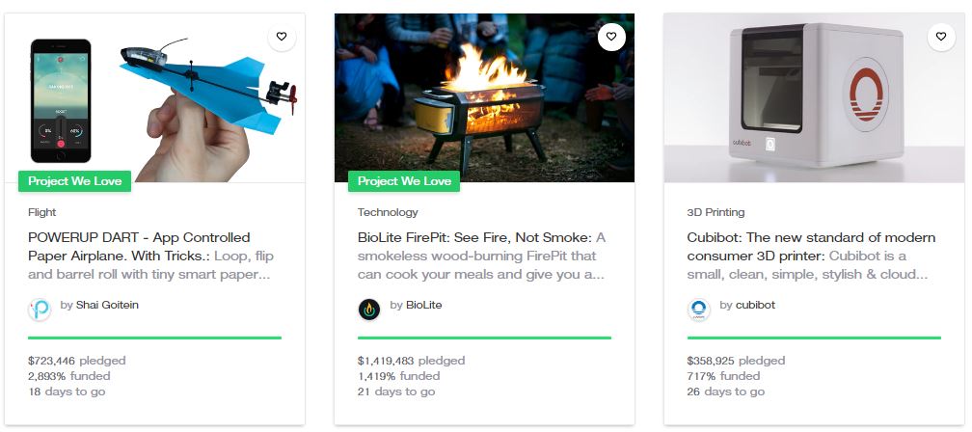Click Shai Goitein's creator avatar icon
972x432 pixels.
click(40, 309)
